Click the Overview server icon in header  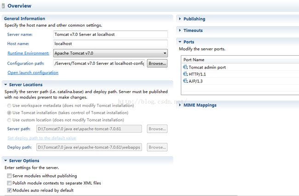click(x=3, y=6)
